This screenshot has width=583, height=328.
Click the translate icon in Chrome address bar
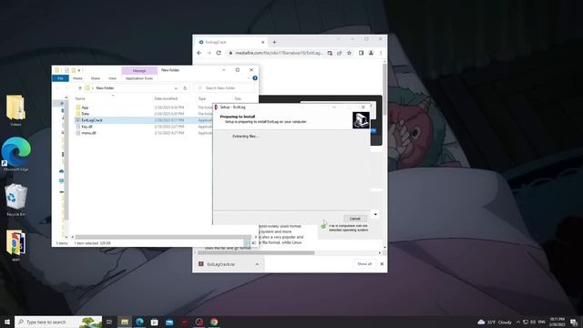coord(330,53)
